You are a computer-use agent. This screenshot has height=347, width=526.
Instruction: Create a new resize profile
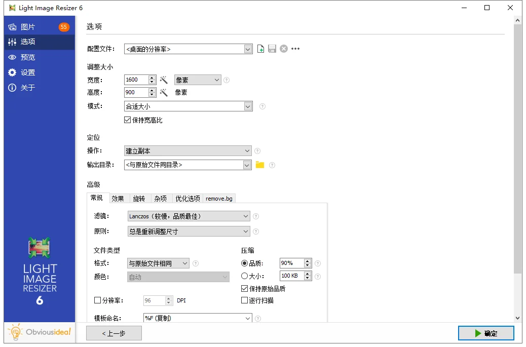[x=261, y=49]
